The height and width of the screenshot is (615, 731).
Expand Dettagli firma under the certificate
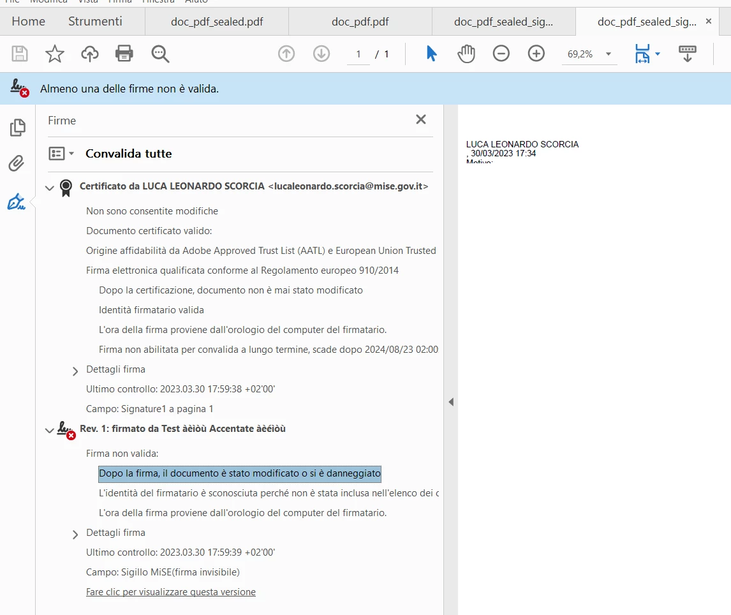point(75,371)
